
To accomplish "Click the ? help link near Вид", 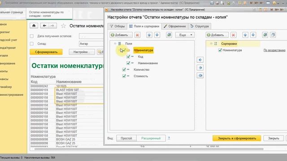I will coord(169,138).
